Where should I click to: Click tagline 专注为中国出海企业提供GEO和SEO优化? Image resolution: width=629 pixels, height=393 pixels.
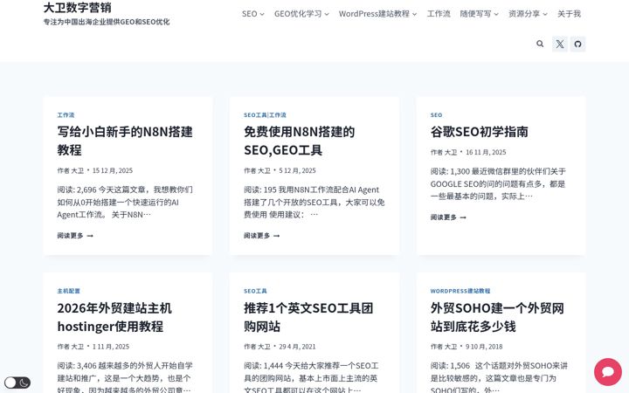point(107,22)
